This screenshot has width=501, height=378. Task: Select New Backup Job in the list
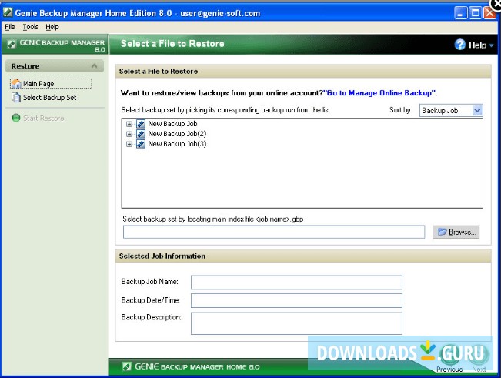[x=172, y=124]
